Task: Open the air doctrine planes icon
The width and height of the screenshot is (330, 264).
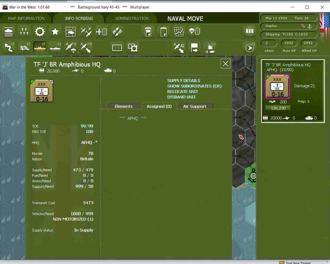Action: click(86, 32)
